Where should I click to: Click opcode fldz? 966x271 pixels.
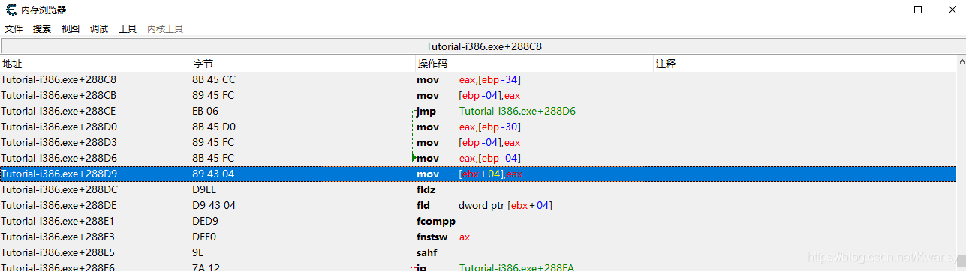(426, 189)
